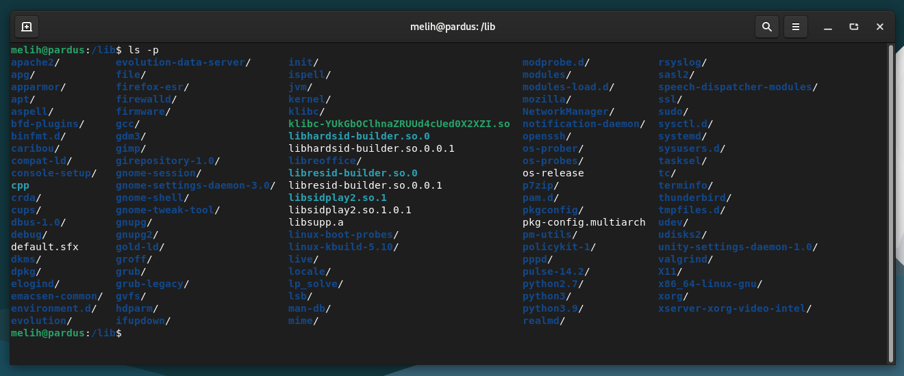The height and width of the screenshot is (376, 904).
Task: Click the 'os-release' file name
Action: pyautogui.click(x=553, y=173)
